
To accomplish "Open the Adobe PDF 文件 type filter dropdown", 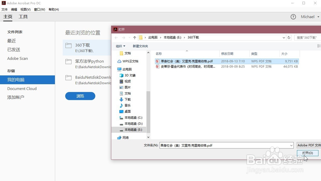I will click(x=309, y=145).
